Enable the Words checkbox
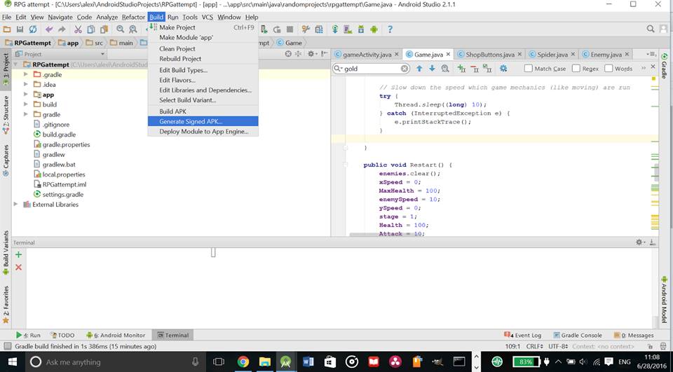This screenshot has width=673, height=372. coord(609,68)
